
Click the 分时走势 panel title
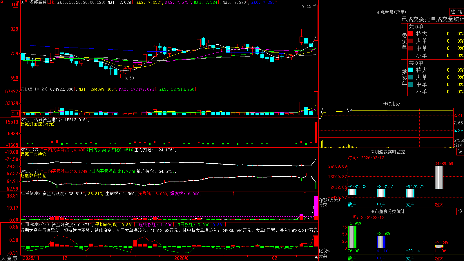click(391, 104)
